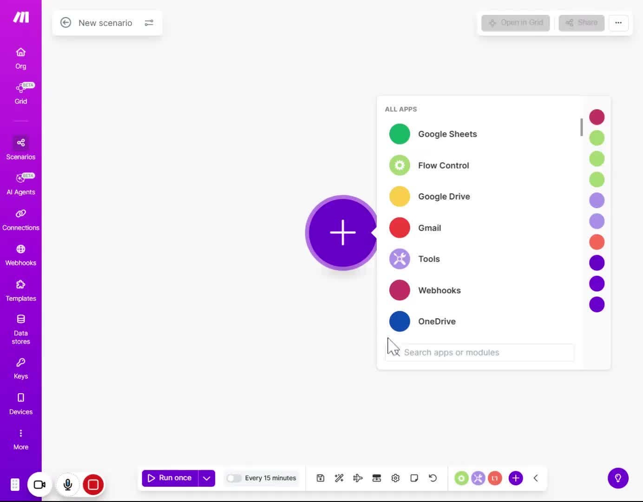The image size is (643, 502).
Task: Rename the scenario titled New scenario
Action: pos(105,23)
